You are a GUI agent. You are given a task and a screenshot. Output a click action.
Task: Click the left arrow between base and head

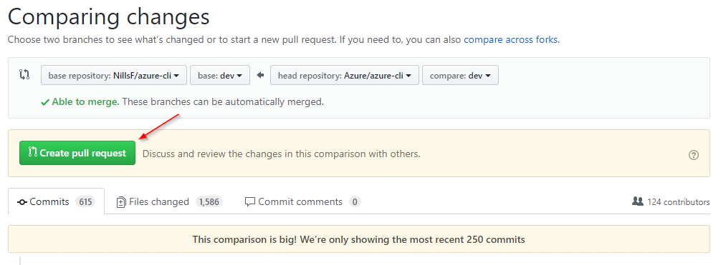click(x=260, y=75)
